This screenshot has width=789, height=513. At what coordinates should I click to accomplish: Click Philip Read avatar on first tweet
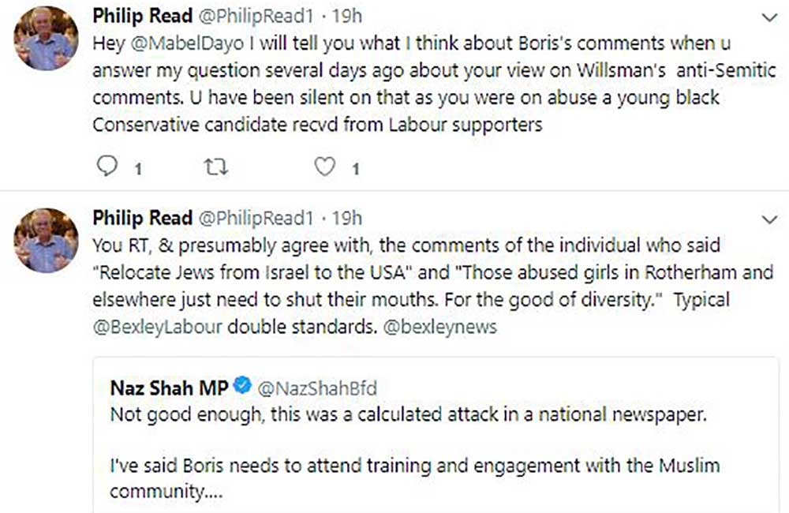pos(47,39)
